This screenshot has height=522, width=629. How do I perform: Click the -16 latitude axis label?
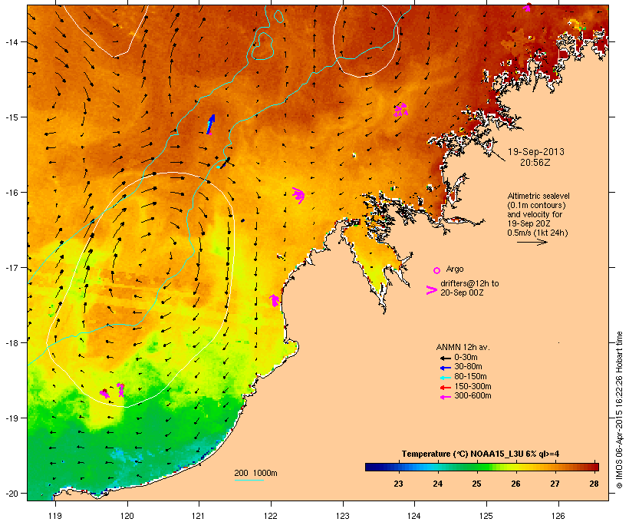pos(11,193)
